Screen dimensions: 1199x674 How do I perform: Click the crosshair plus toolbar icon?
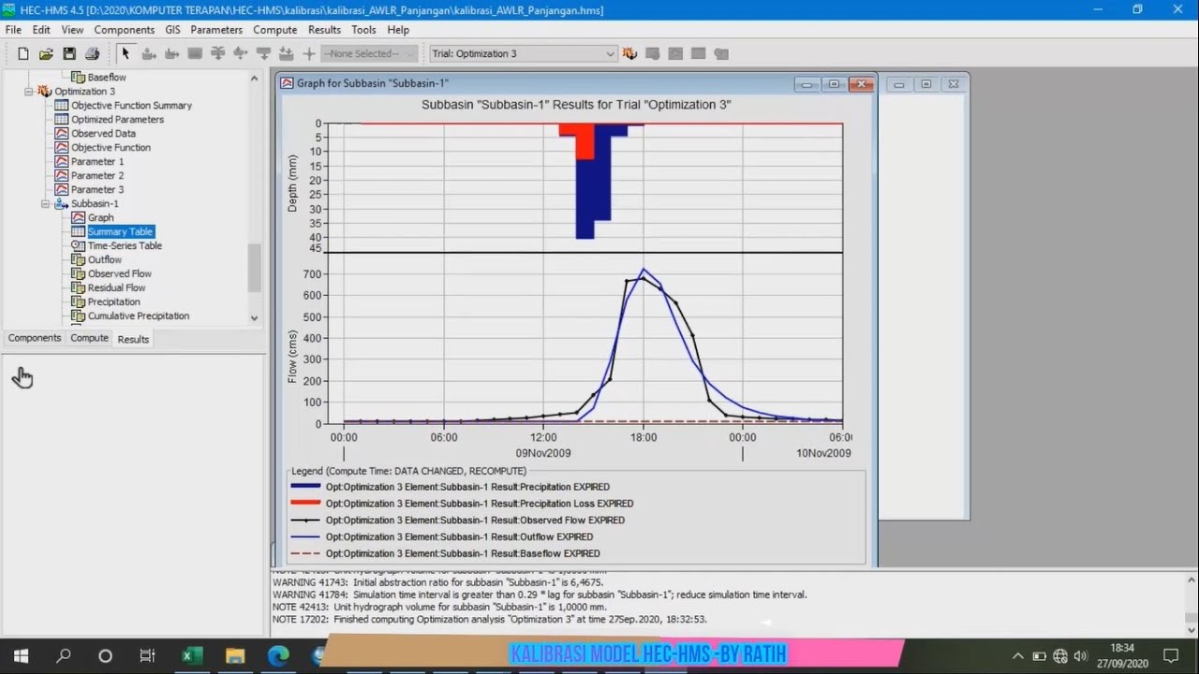[309, 54]
